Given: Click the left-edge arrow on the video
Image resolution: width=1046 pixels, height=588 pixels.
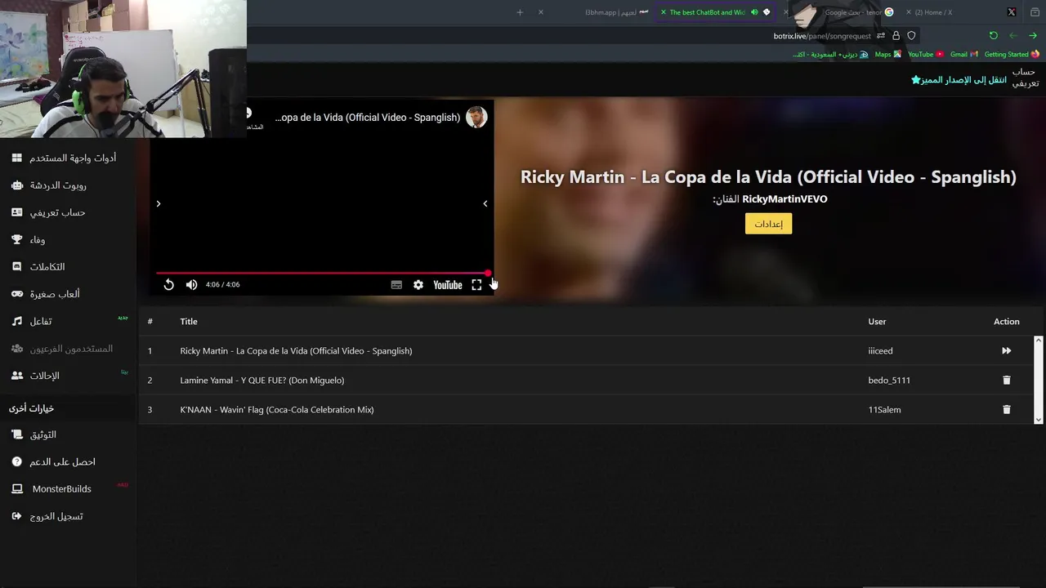Looking at the screenshot, I should [159, 203].
